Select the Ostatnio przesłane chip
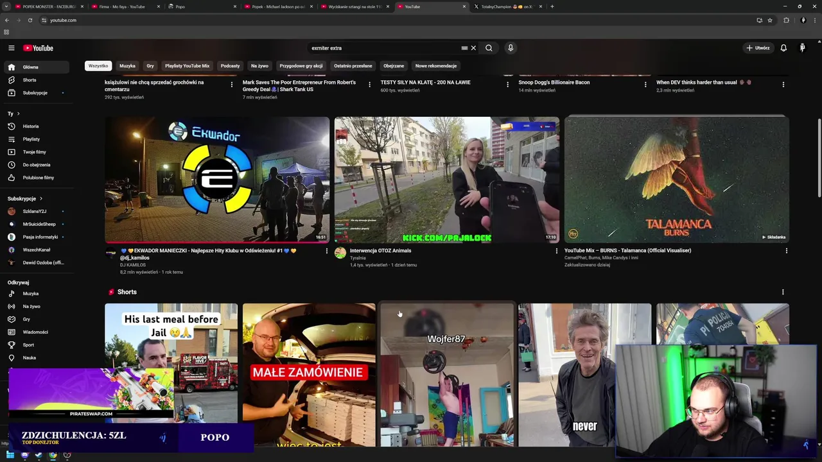Image resolution: width=822 pixels, height=462 pixels. click(x=353, y=65)
